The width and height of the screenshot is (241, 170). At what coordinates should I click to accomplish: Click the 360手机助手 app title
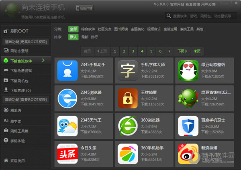coord(152,148)
